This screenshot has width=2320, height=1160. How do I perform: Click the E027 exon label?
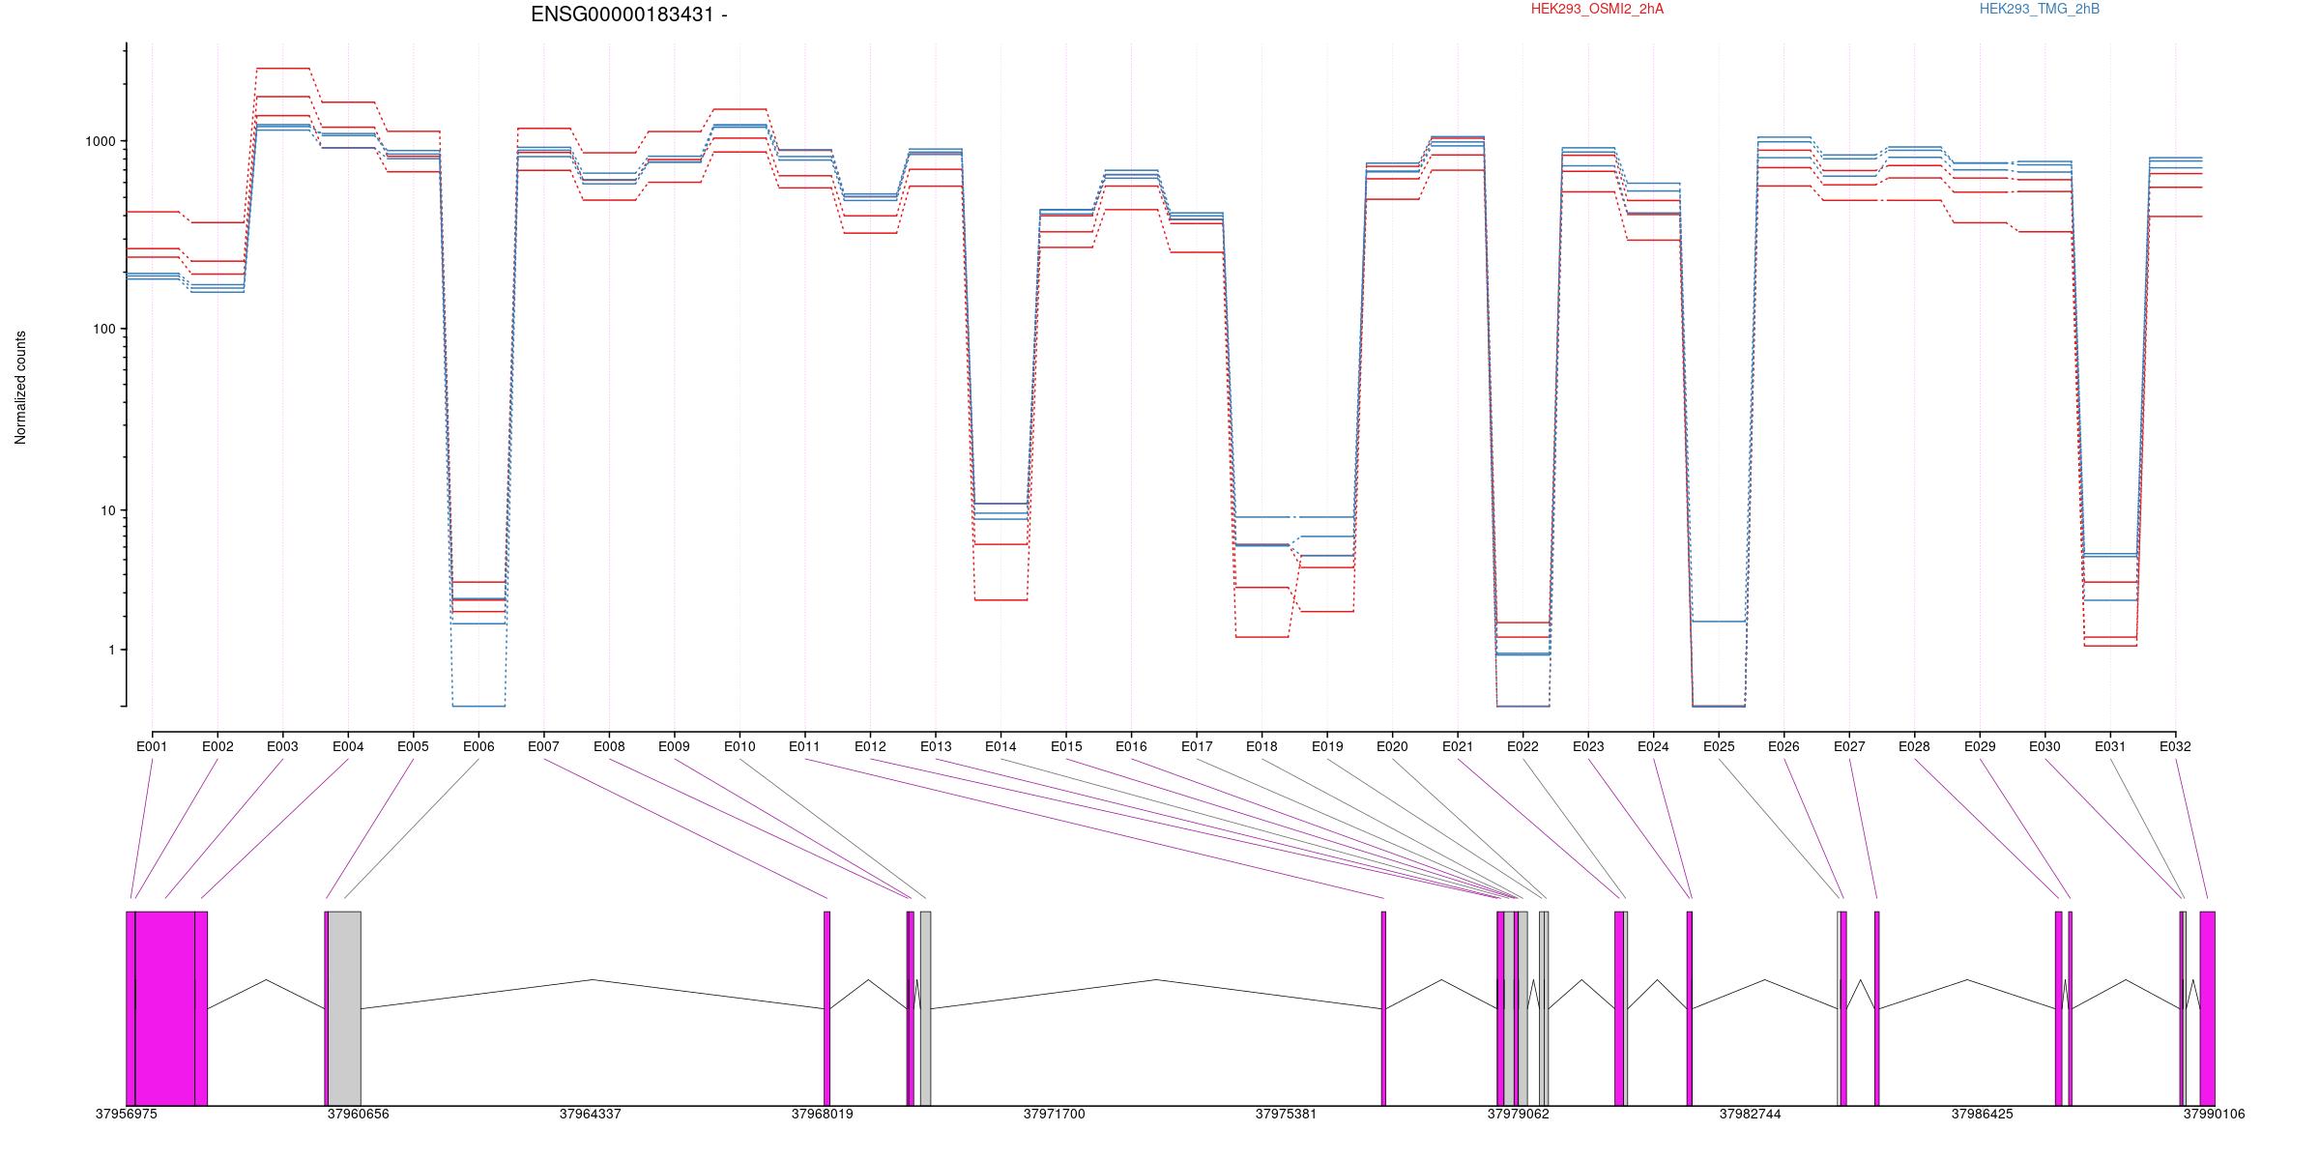tap(1849, 746)
